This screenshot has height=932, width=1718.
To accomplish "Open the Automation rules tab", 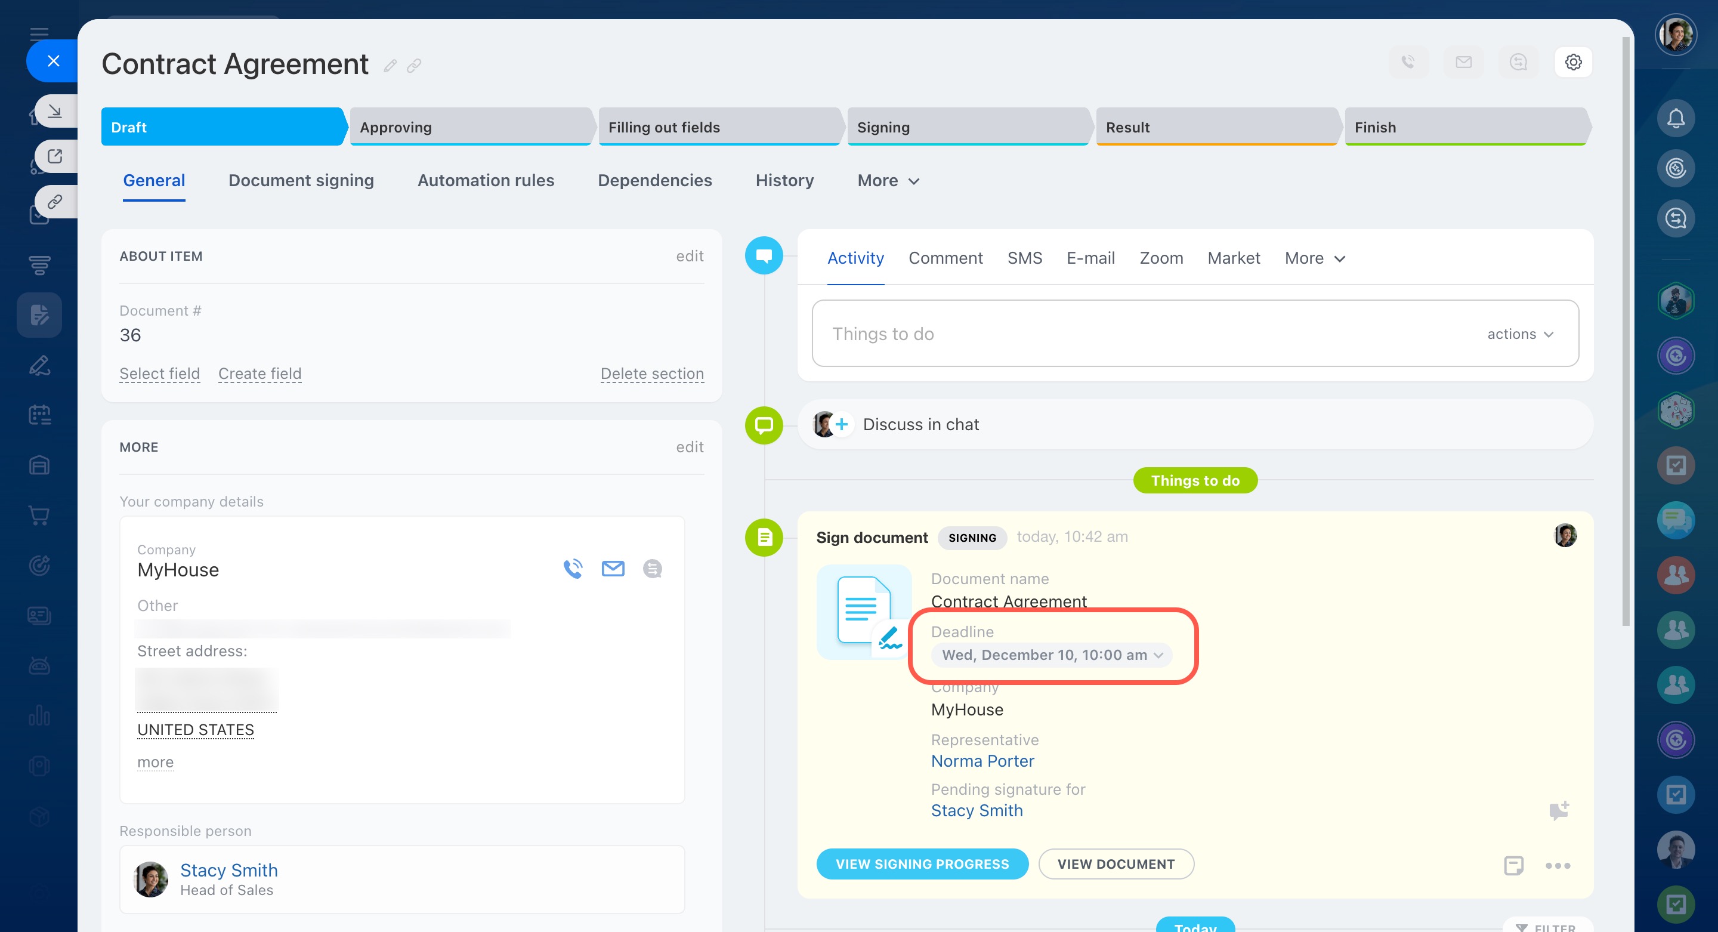I will point(486,180).
